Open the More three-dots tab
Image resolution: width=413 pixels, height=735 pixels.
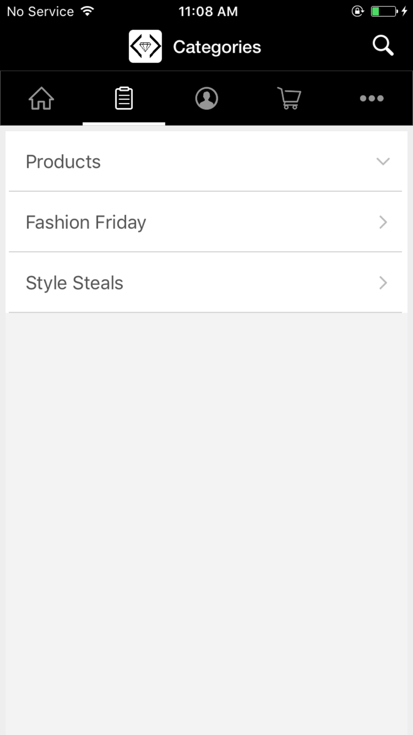(372, 98)
